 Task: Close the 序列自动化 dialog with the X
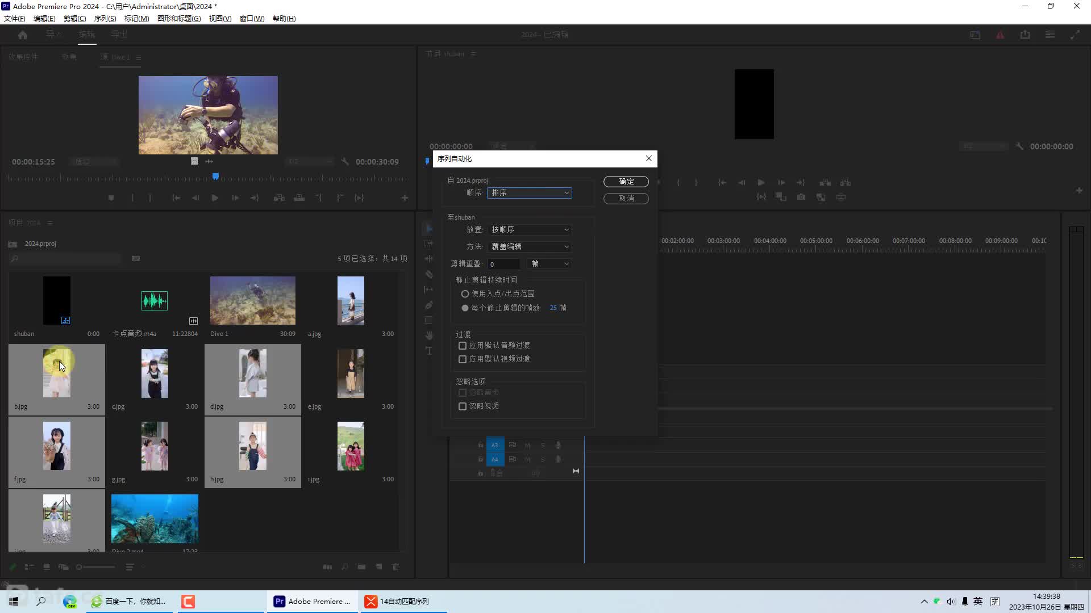pos(648,158)
